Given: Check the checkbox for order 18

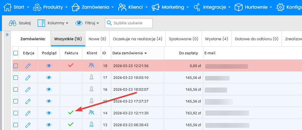Looking at the screenshot, I should coord(16,66).
